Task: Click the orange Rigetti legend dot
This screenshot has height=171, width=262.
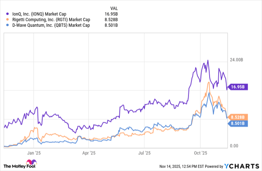Action: 7,19
